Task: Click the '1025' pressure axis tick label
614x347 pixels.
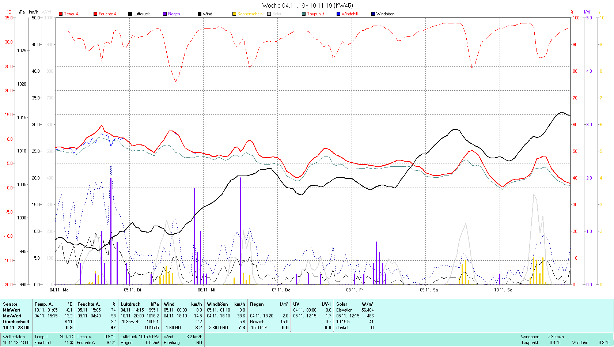Action: coord(22,50)
